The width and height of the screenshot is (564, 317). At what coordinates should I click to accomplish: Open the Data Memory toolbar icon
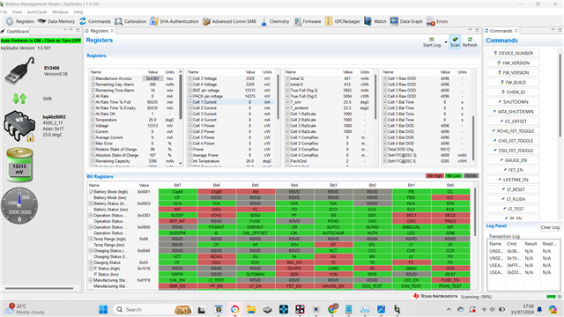(x=41, y=21)
